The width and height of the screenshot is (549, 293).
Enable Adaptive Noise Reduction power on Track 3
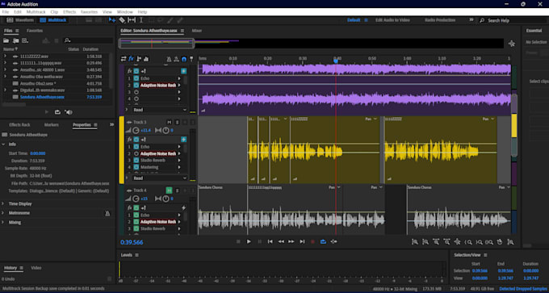tap(136, 153)
